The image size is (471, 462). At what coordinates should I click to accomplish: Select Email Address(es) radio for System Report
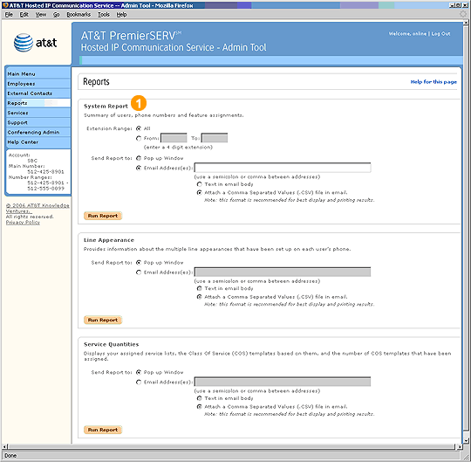click(x=139, y=168)
